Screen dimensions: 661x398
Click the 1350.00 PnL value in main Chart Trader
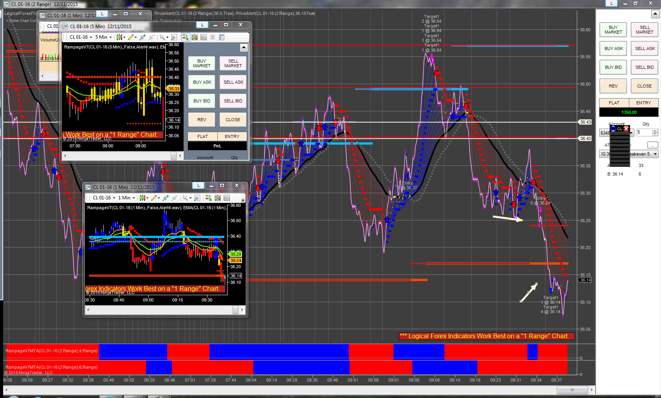click(x=629, y=112)
